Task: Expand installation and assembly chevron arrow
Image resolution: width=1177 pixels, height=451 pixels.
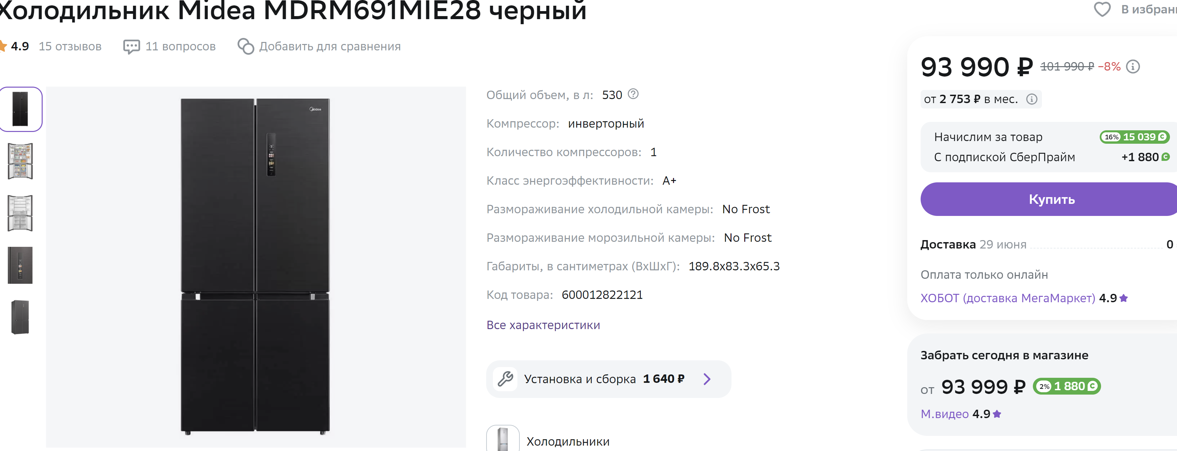Action: (x=707, y=379)
